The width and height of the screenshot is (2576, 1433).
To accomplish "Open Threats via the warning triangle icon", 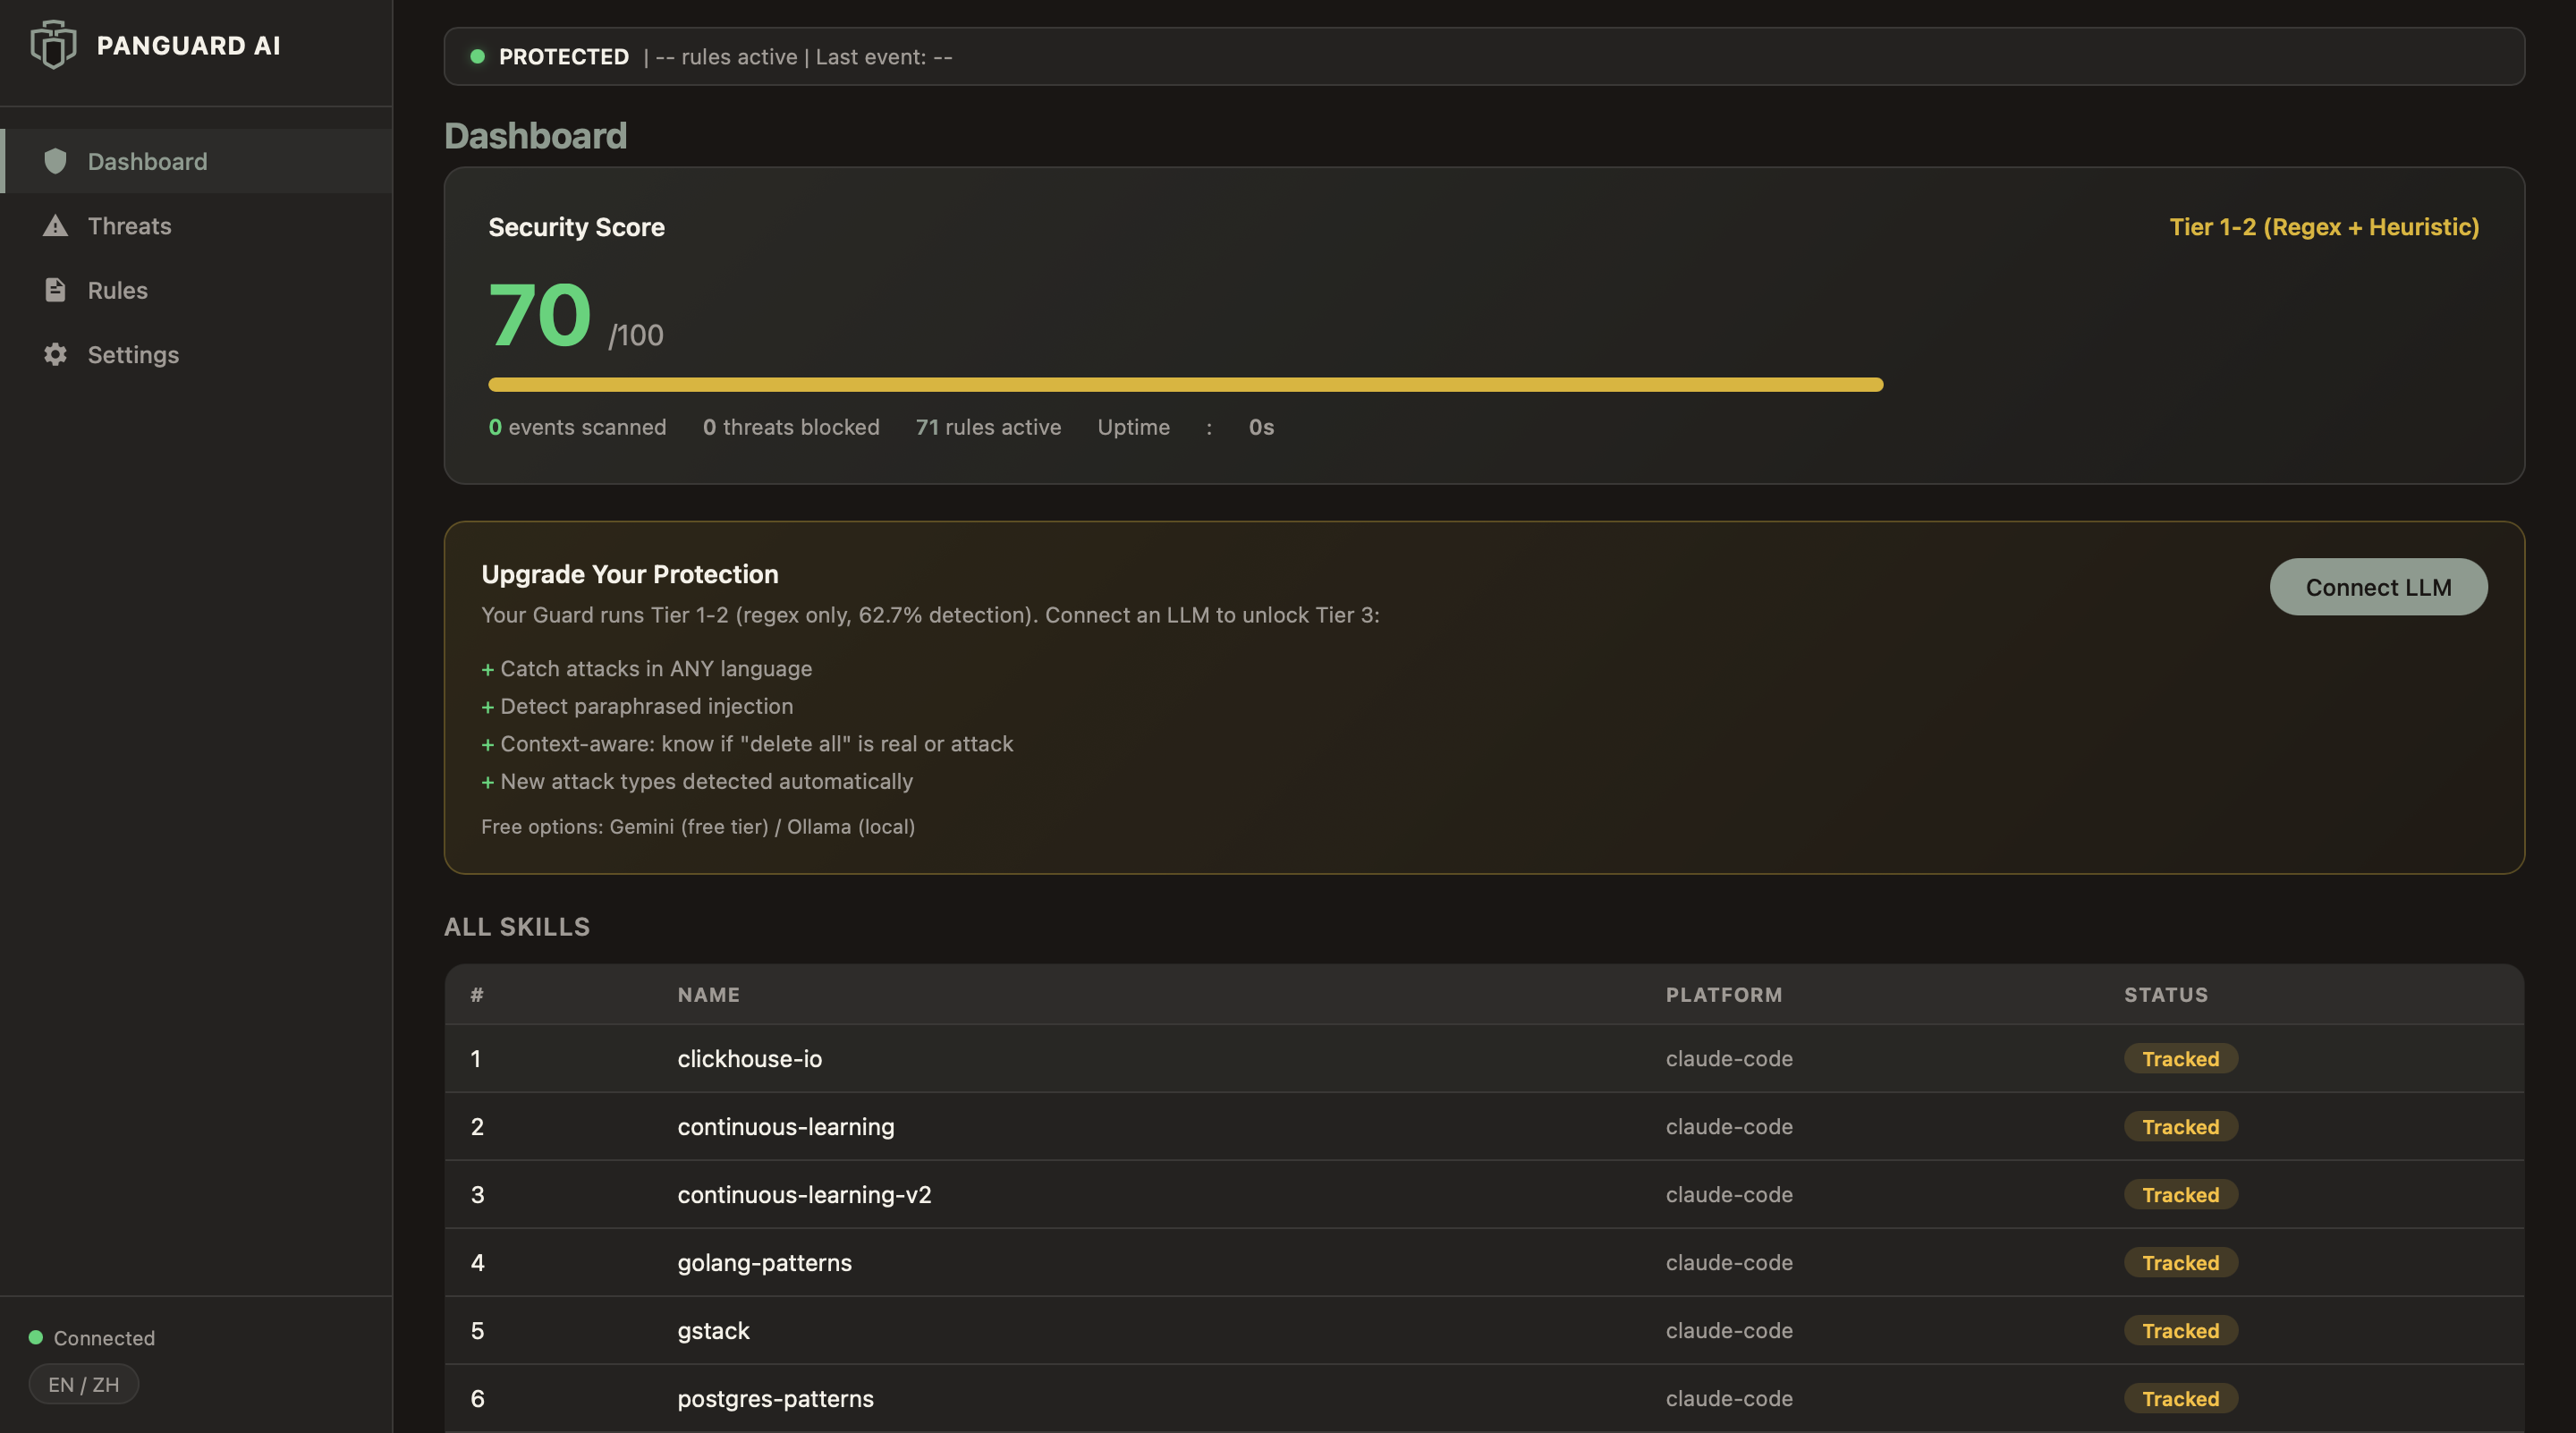I will [55, 225].
